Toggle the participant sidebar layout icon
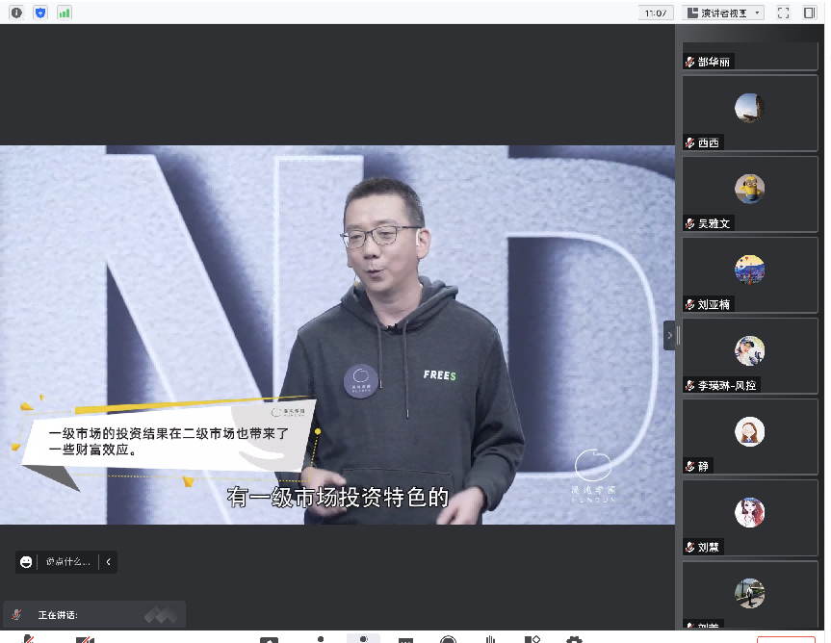Viewport: 831px width, 643px height. point(809,13)
